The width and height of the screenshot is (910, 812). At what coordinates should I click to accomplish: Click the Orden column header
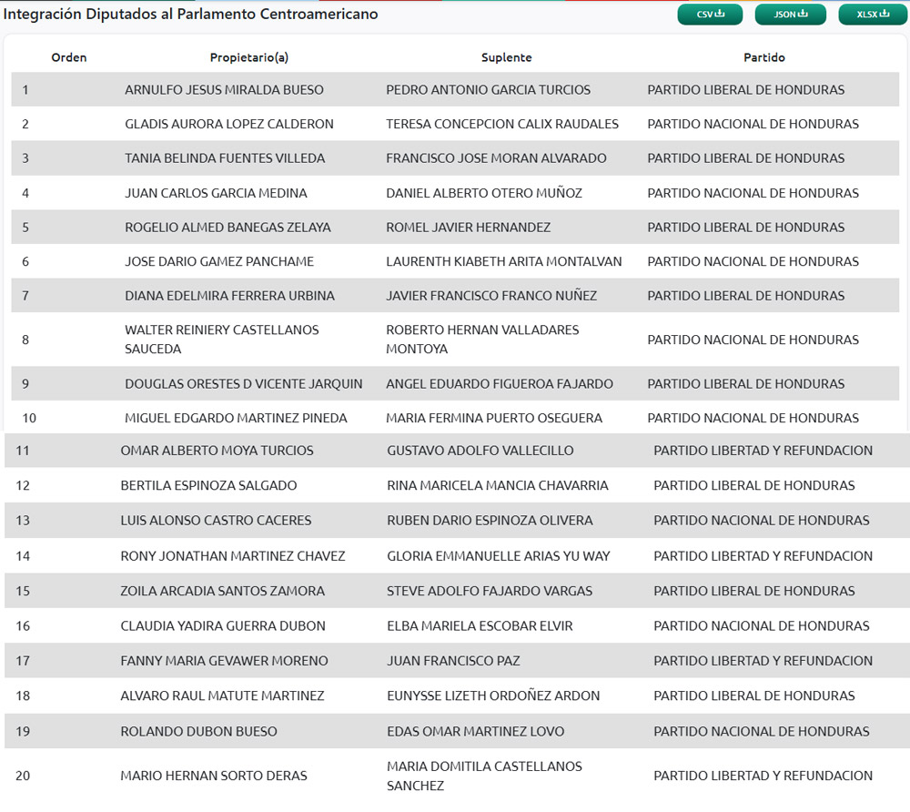69,57
